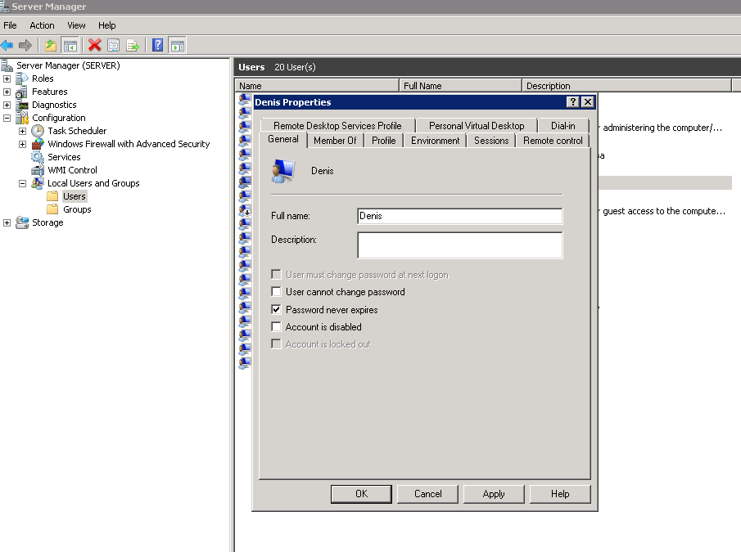Go back using the blue back arrow
This screenshot has height=552, width=741.
coord(7,45)
